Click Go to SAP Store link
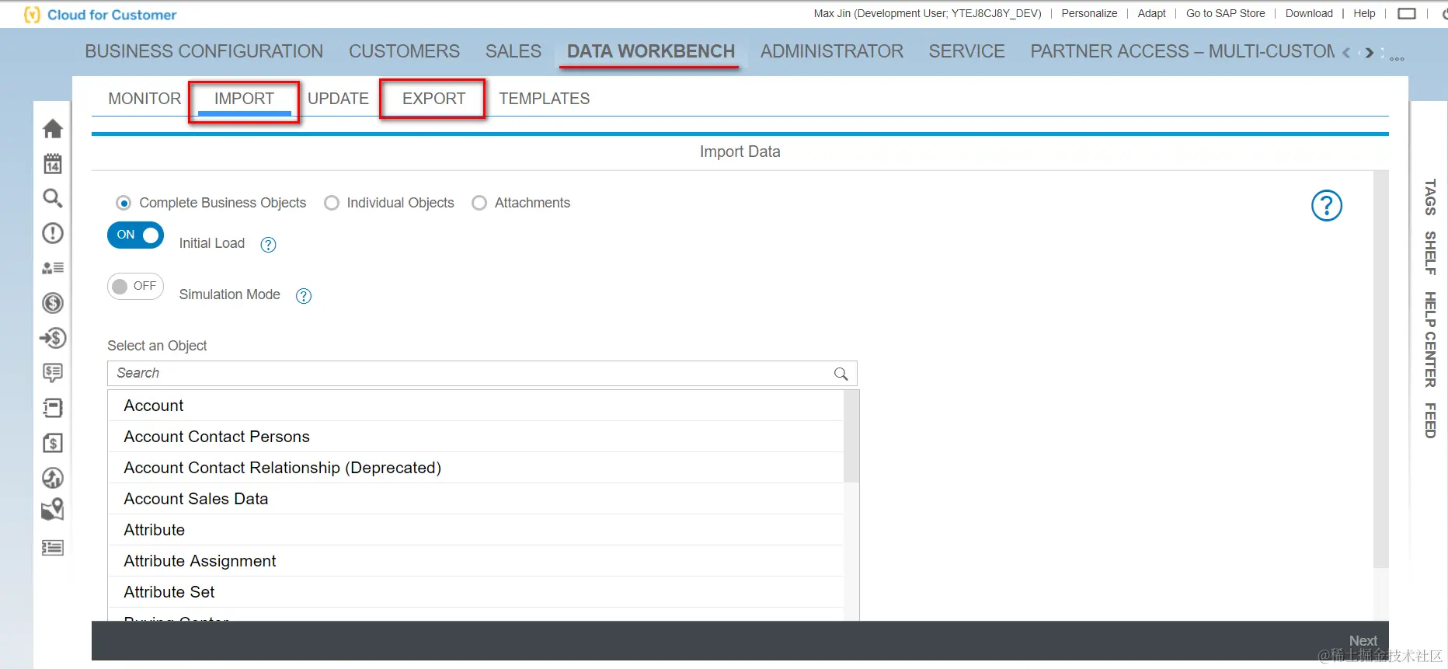 (1226, 13)
